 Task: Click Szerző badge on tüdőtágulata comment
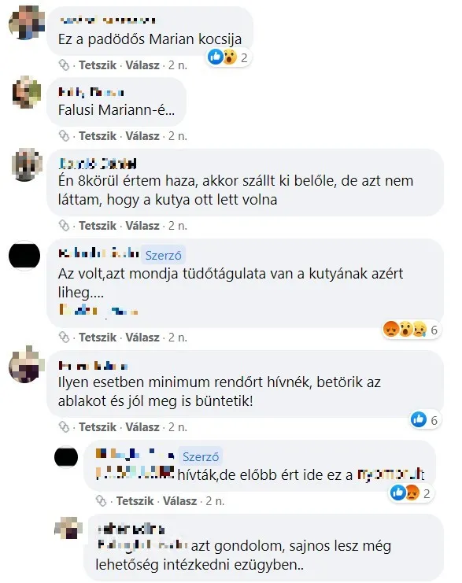coord(163,256)
